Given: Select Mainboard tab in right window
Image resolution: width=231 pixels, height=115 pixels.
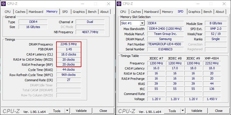Looking at the screenshot, I should [x=151, y=12].
